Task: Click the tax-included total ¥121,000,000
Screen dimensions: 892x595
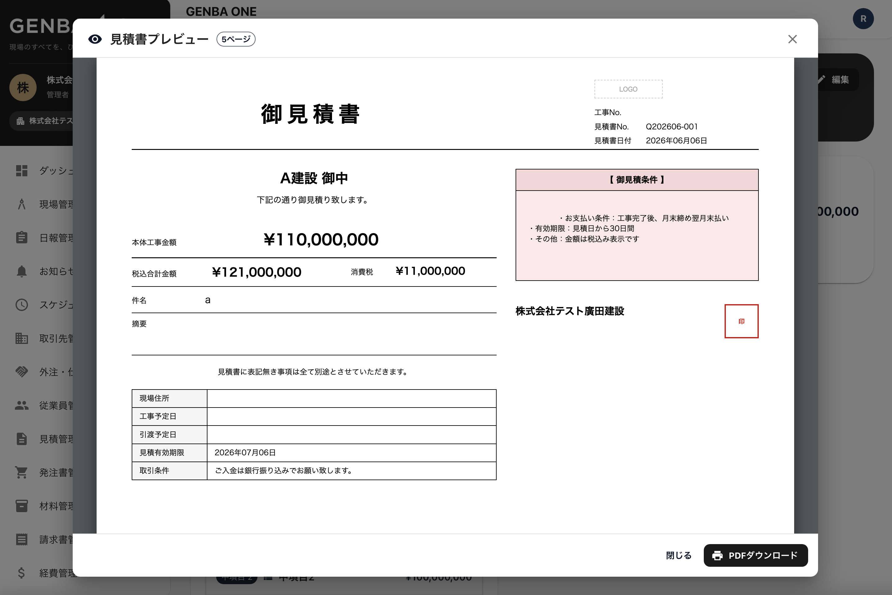Action: coord(256,272)
